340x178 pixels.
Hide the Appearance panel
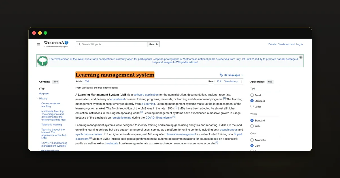pyautogui.click(x=270, y=82)
